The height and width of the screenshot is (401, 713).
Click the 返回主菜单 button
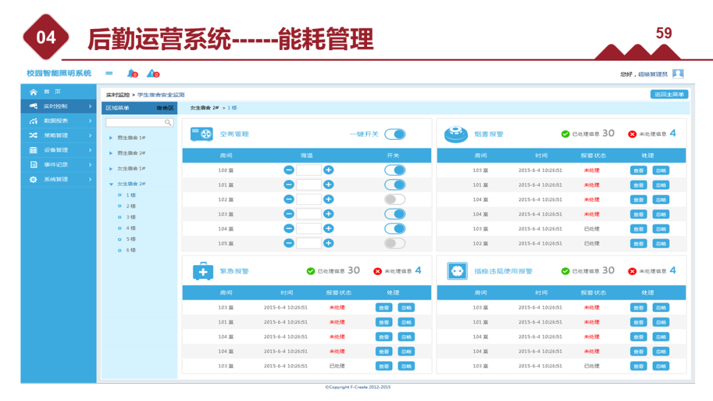point(668,94)
